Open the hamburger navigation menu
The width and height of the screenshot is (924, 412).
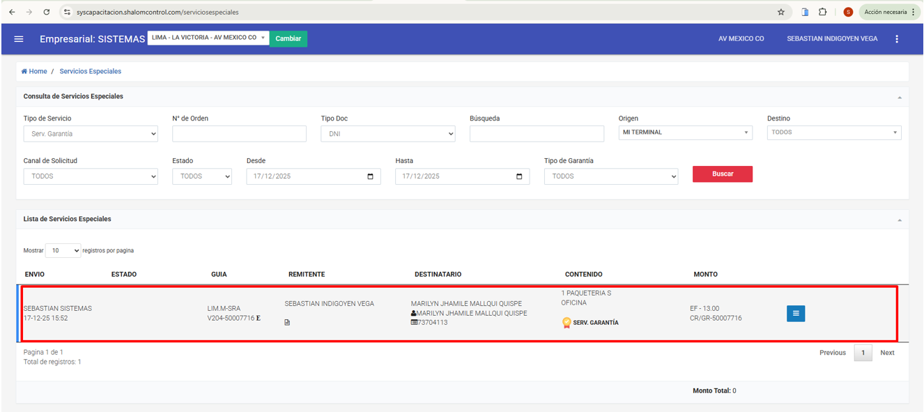click(x=19, y=39)
